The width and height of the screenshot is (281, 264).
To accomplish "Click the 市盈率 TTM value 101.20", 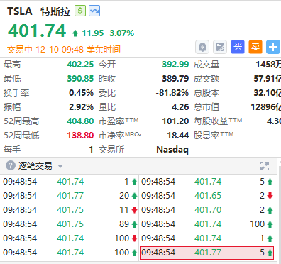I will pos(175,121).
